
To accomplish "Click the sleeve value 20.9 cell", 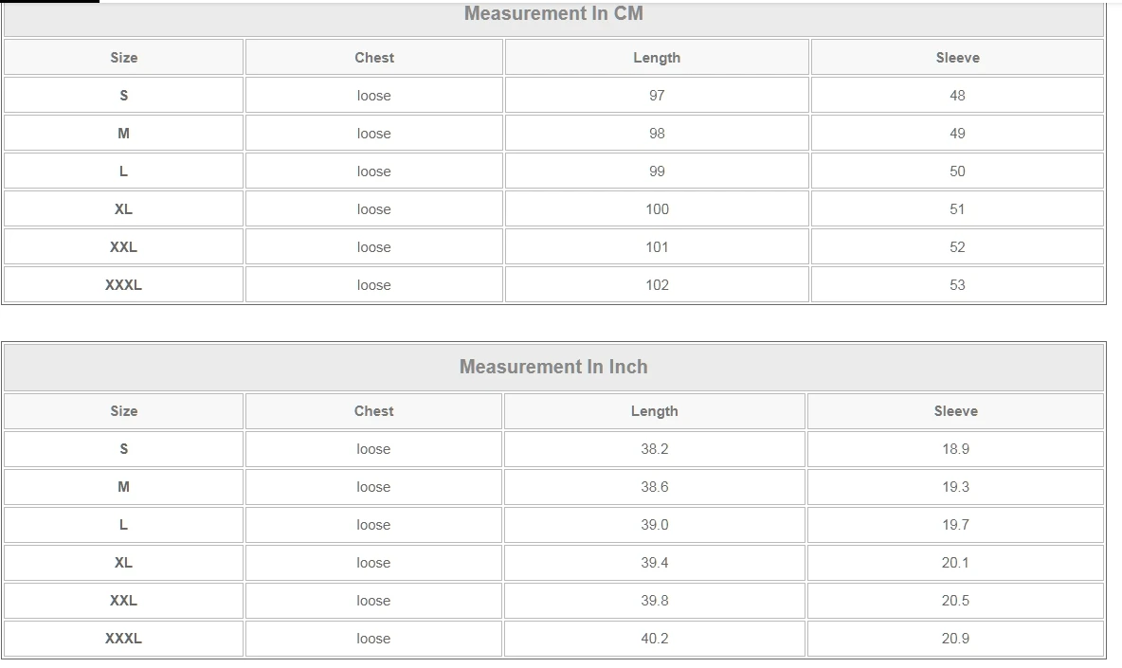I will (955, 639).
